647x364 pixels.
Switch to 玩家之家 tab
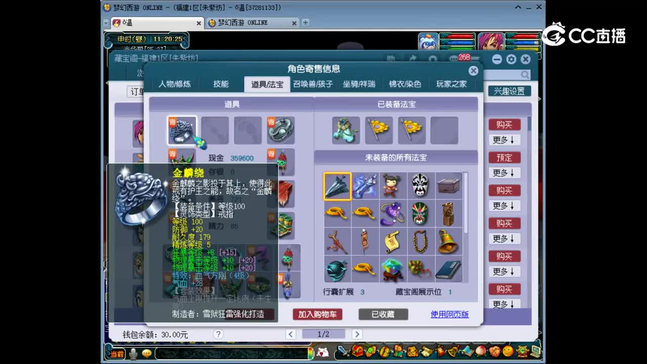coord(451,84)
